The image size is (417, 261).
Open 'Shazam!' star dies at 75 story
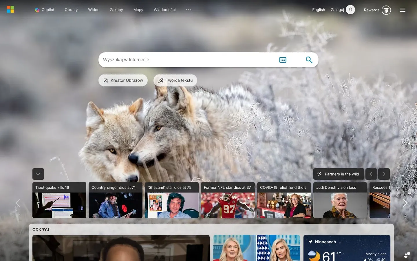[172, 200]
